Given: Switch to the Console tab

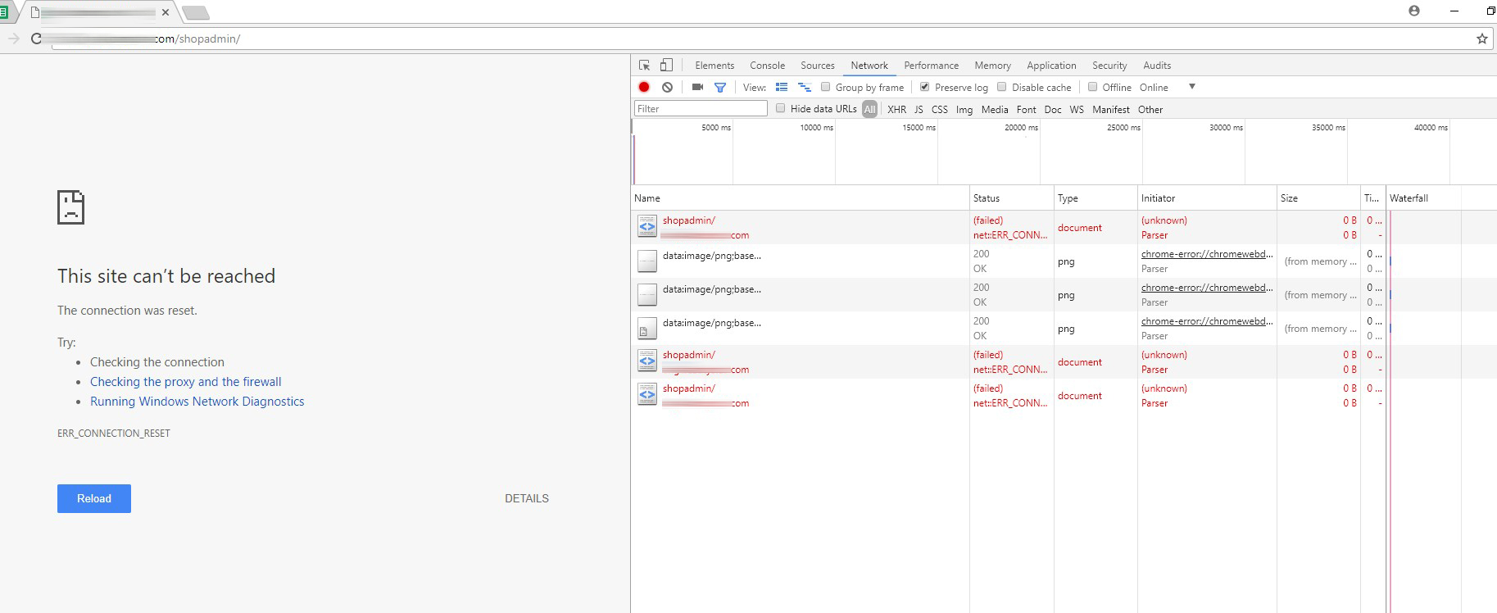Looking at the screenshot, I should click(x=767, y=66).
